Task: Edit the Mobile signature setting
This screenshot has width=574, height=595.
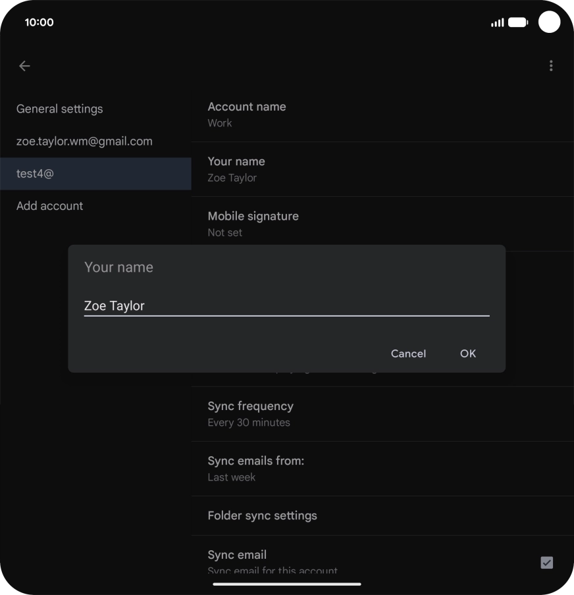Action: coord(382,224)
